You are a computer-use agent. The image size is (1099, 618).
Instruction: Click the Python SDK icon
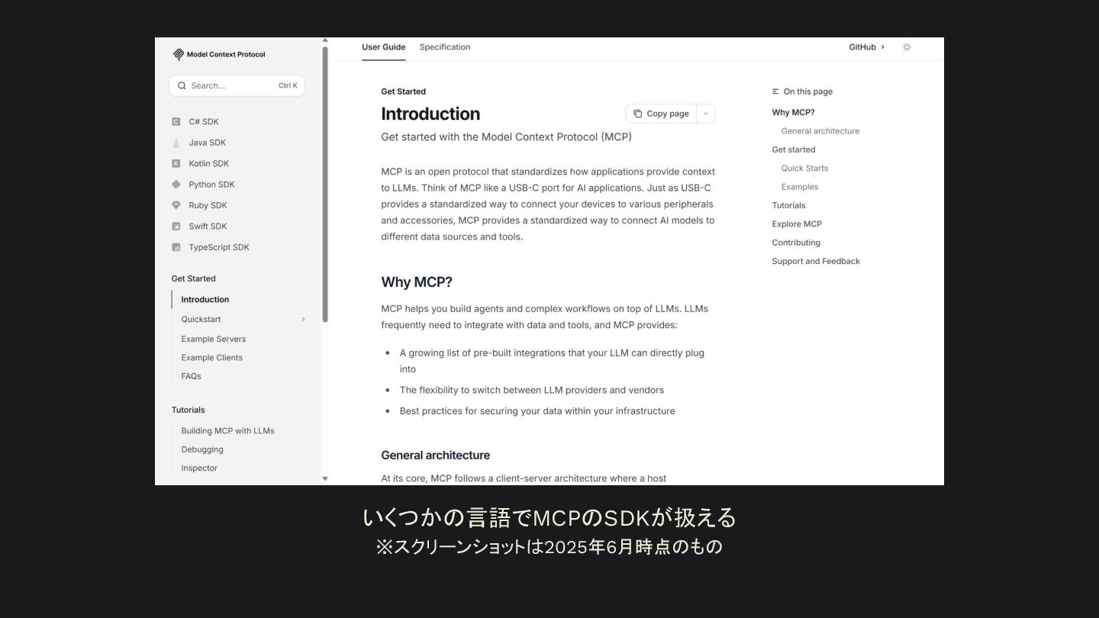point(176,185)
